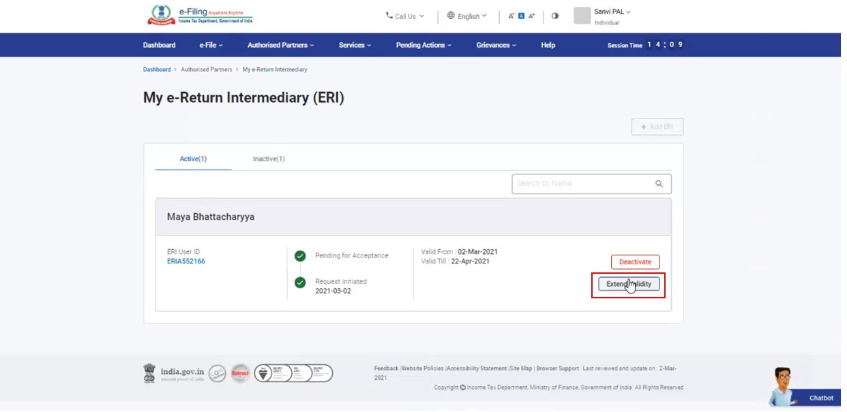The image size is (847, 412).
Task: Click the e-Filing portal logo
Action: coord(200,16)
